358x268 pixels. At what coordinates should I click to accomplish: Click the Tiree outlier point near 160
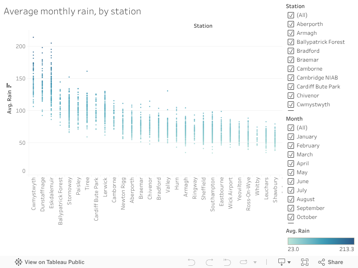[x=87, y=71]
